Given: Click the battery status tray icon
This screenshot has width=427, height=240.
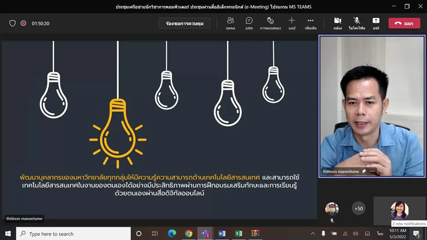Looking at the screenshot, I should tap(334, 234).
